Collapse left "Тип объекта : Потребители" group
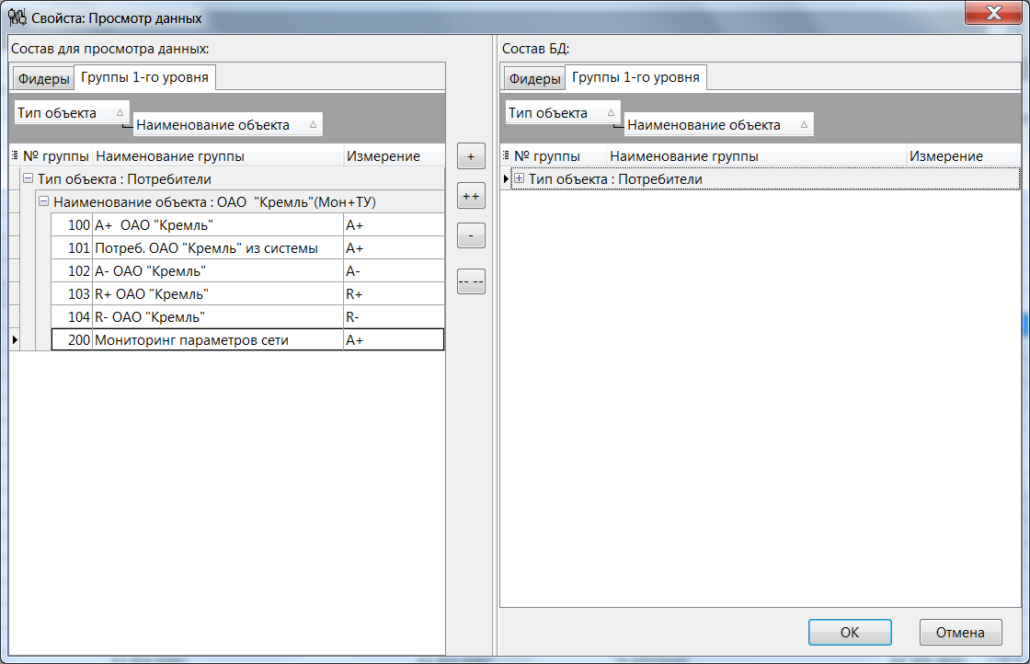The height and width of the screenshot is (664, 1030). click(28, 179)
